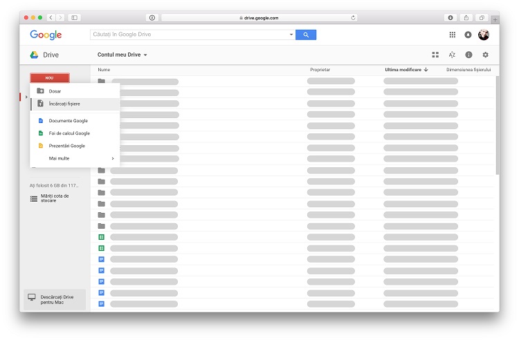Open the search options dropdown arrow
The width and height of the screenshot is (519, 340).
point(291,35)
